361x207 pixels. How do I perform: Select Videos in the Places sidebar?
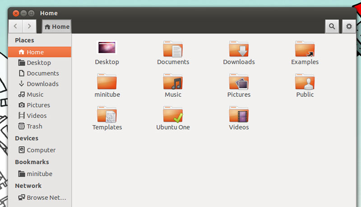click(36, 116)
